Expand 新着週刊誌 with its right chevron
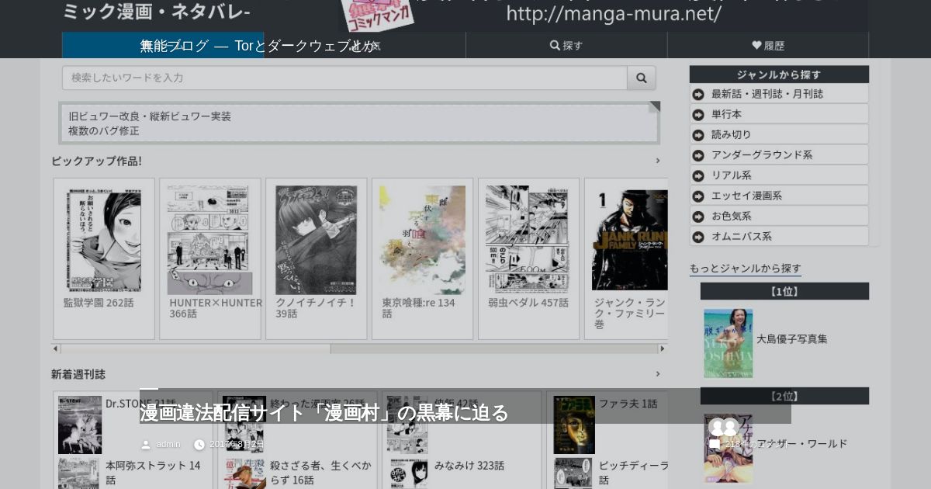Screen dimensions: 931x489 pos(658,373)
